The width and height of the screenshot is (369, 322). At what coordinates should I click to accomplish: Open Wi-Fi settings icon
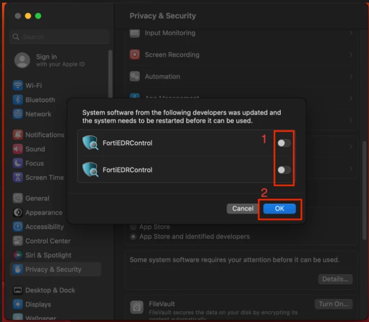click(x=18, y=86)
